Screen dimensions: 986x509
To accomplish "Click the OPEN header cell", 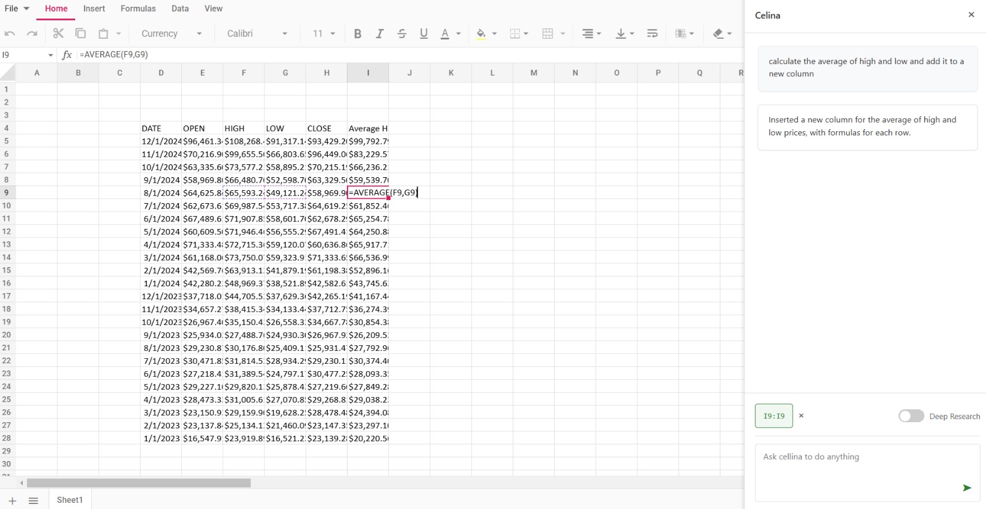I will [202, 128].
